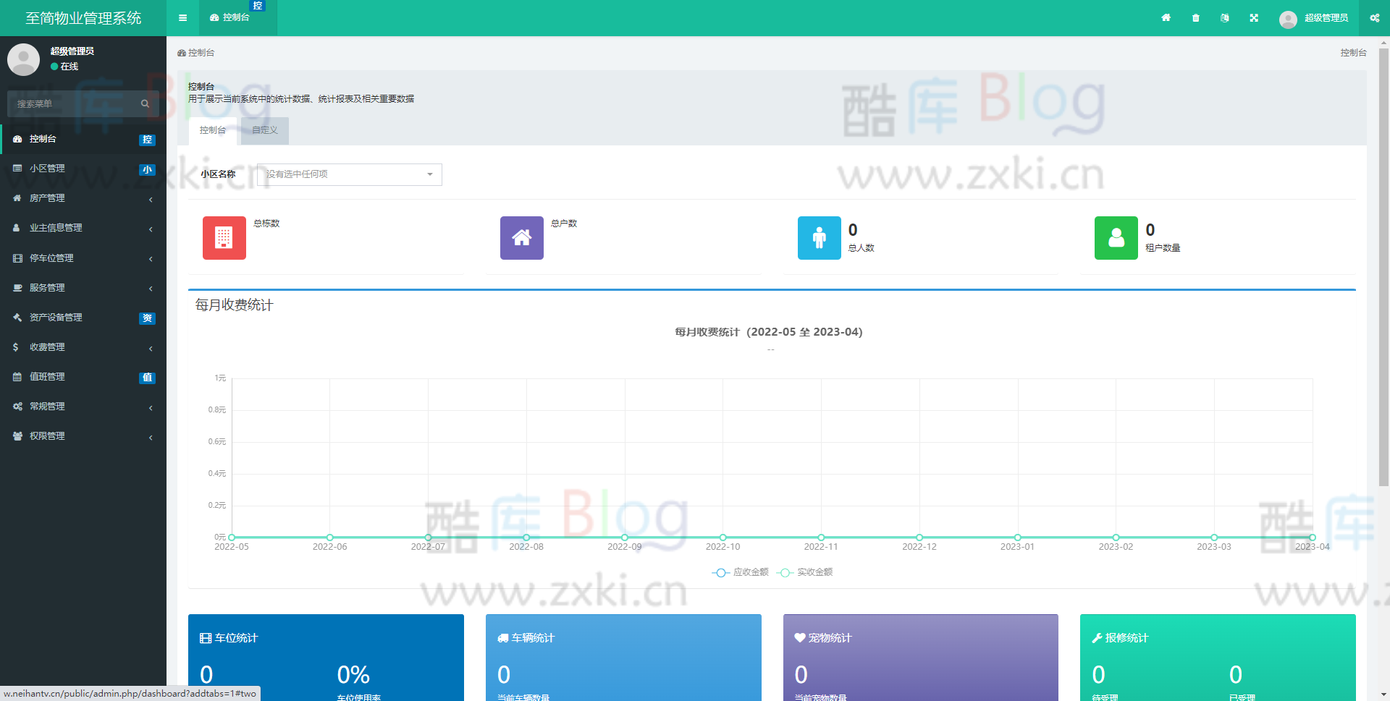Click the 至简物业管理系统 logo link
Viewport: 1390px width, 701px height.
click(83, 18)
